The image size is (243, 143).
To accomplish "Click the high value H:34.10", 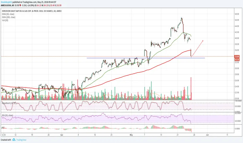I will pos(45,5).
